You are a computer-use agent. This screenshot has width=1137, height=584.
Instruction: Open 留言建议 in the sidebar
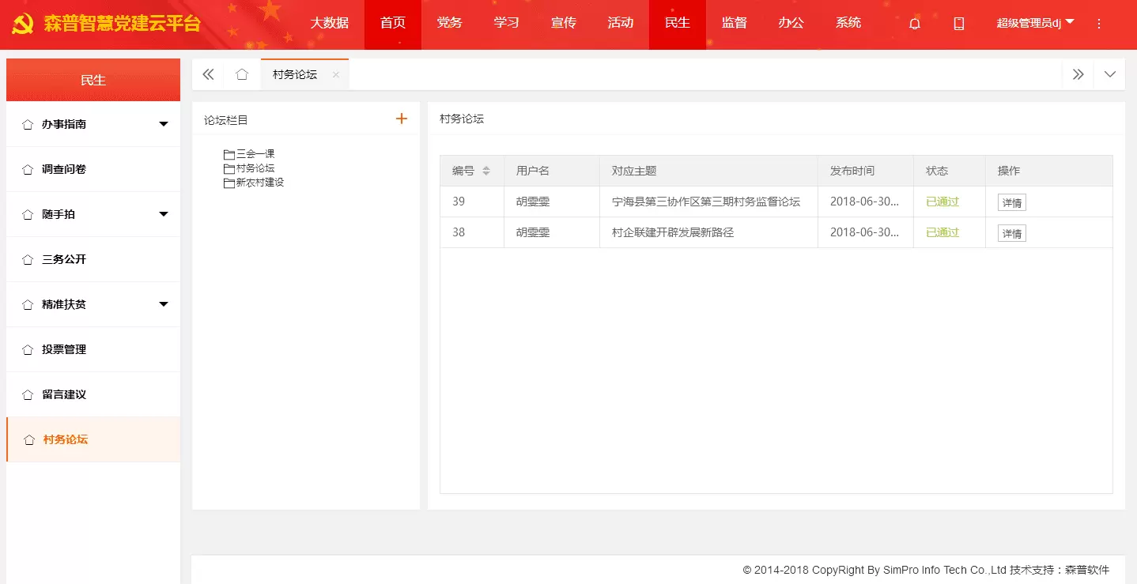[x=93, y=394]
